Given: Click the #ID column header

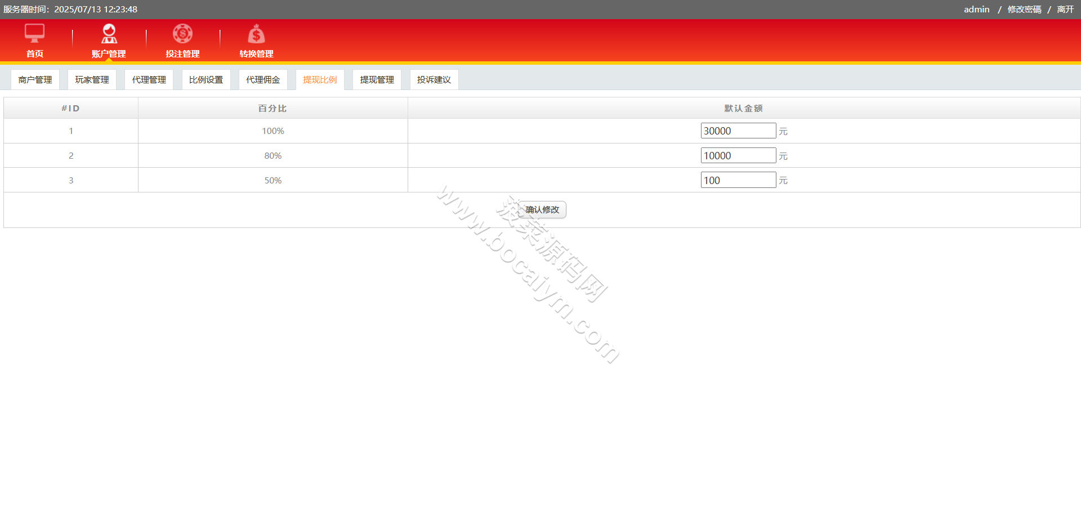Looking at the screenshot, I should click(71, 108).
